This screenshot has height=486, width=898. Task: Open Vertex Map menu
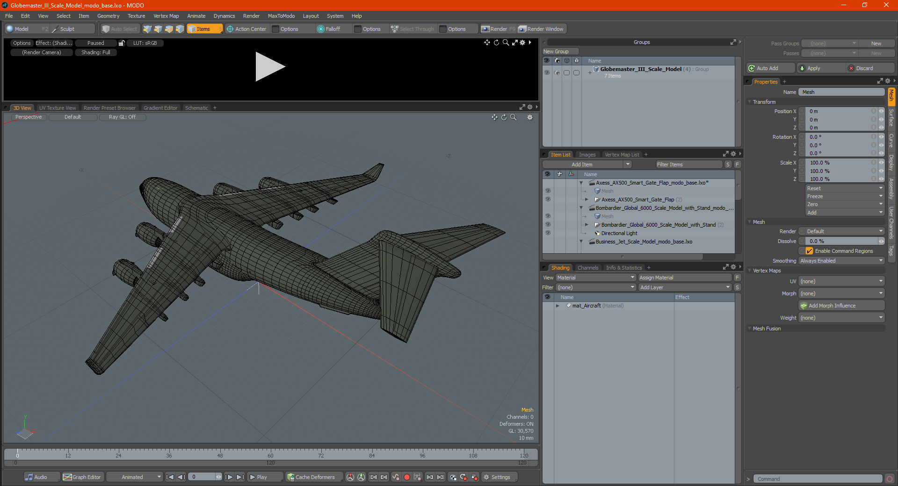coord(166,16)
